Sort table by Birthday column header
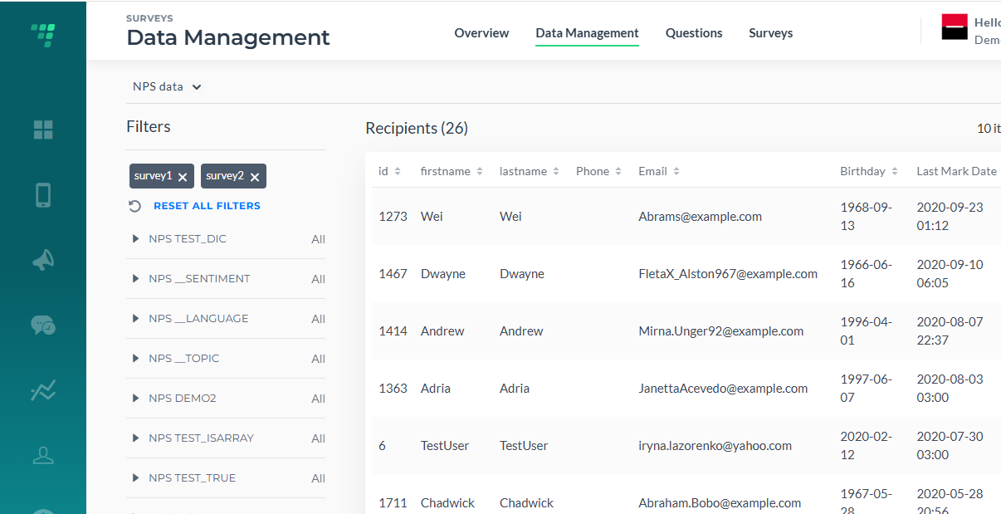Viewport: 1001px width, 514px height. pyautogui.click(x=869, y=171)
